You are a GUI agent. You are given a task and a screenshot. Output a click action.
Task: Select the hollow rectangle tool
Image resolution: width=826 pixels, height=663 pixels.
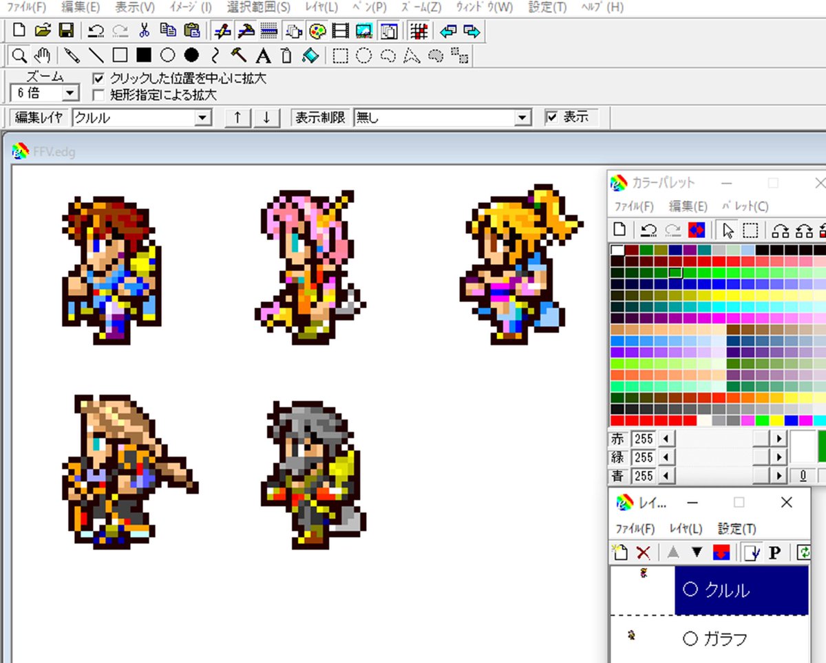120,55
